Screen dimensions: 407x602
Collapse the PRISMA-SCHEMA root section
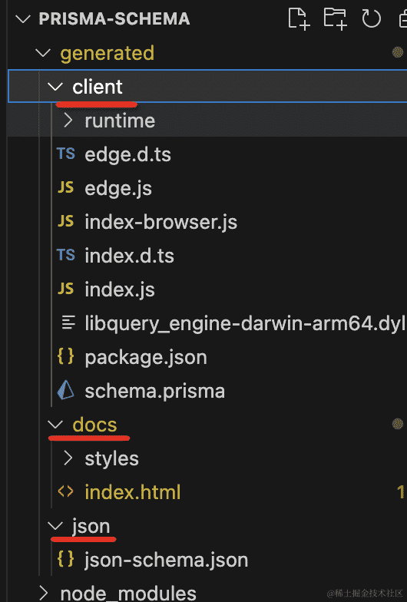pyautogui.click(x=23, y=18)
